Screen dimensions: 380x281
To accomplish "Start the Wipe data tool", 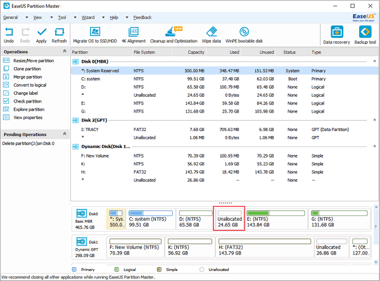I will [x=212, y=35].
